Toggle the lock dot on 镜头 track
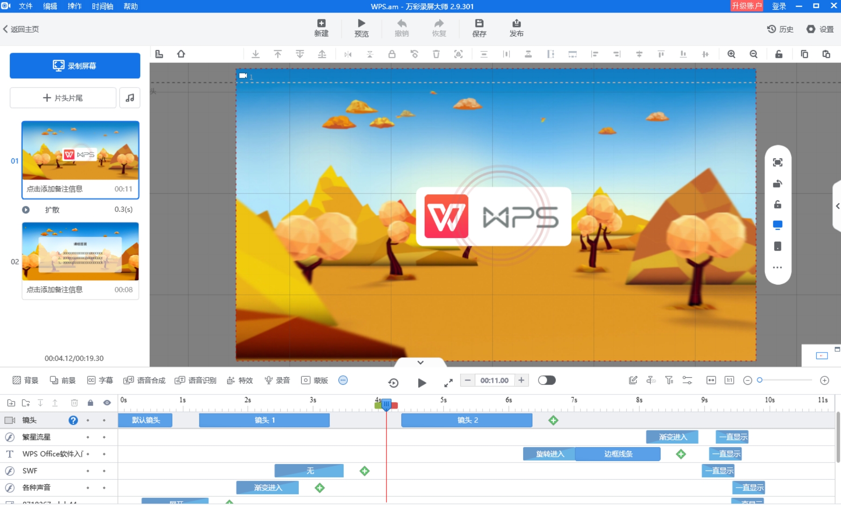This screenshot has width=841, height=510. point(88,420)
